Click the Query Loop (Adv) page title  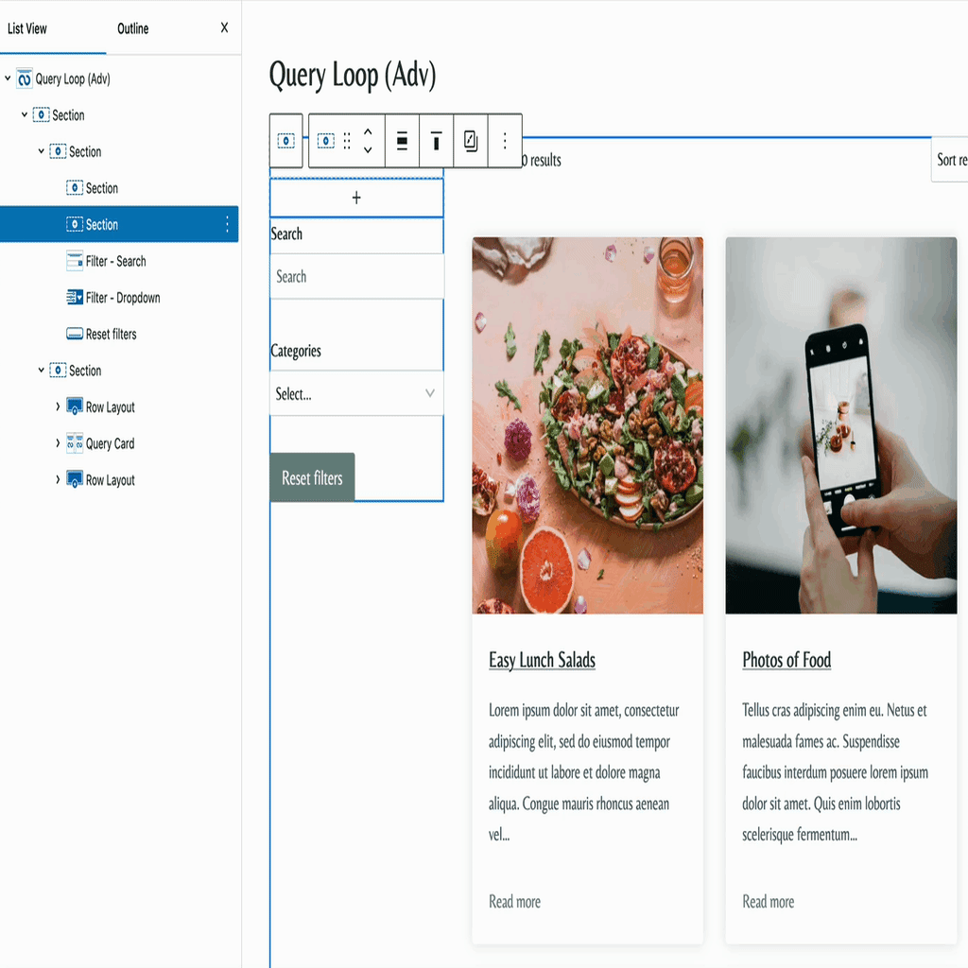tap(353, 77)
